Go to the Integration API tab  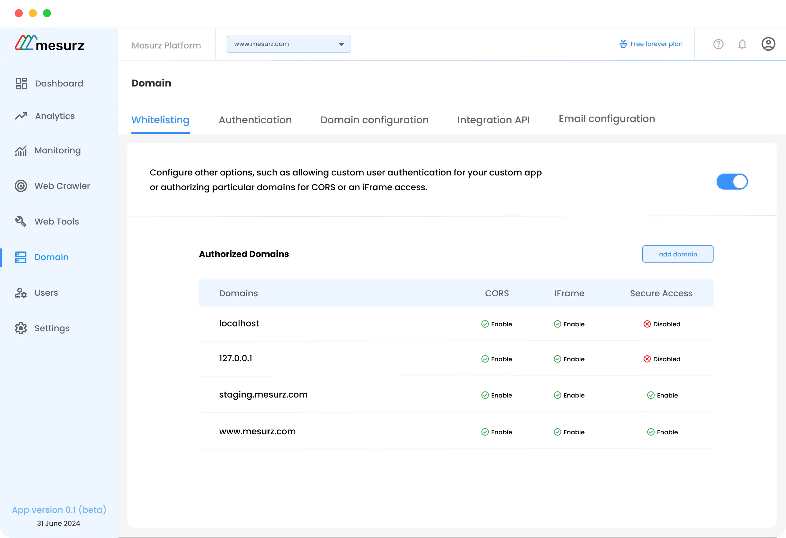click(x=493, y=120)
